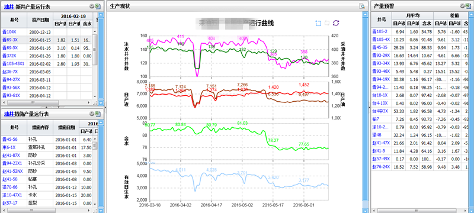Viewport: 474px width, 213px height.
Task: Sort by 措施内容 column header
Action: (40, 128)
